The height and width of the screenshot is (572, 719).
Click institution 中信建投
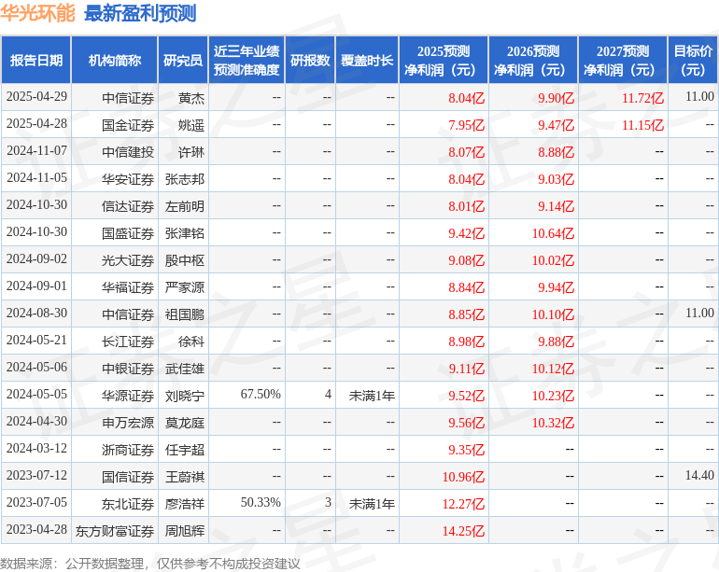[128, 152]
